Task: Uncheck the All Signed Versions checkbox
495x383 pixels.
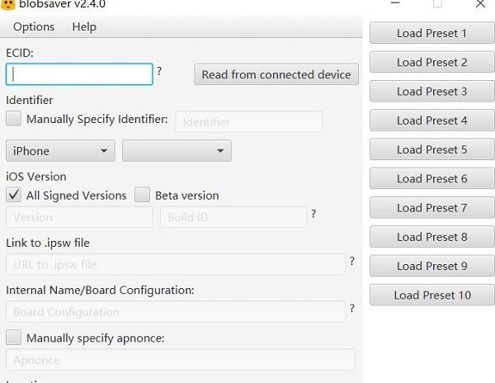Action: pyautogui.click(x=14, y=196)
